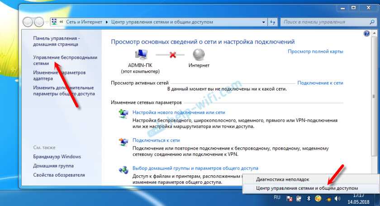380x206 pixels.
Task: Click the red X connection status icon
Action: pyautogui.click(x=173, y=55)
